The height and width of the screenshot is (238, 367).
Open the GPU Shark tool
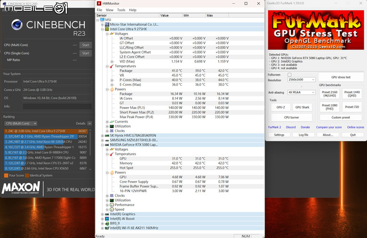[302, 107]
